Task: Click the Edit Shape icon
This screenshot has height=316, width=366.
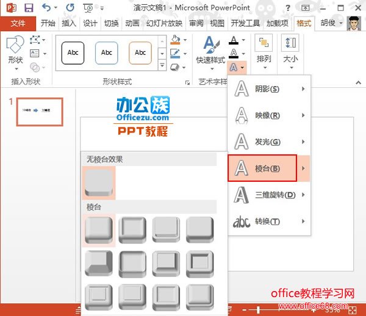Action: point(35,40)
